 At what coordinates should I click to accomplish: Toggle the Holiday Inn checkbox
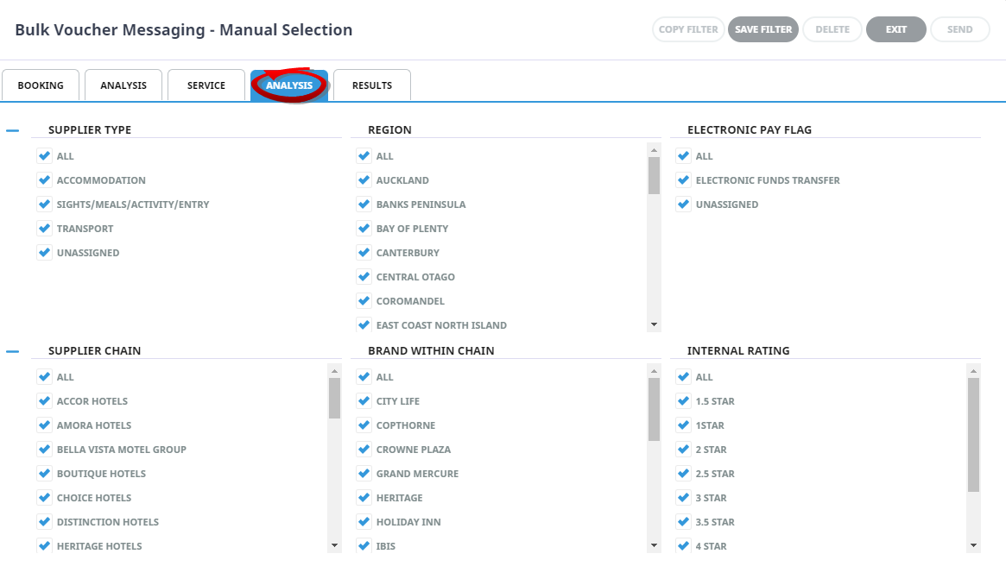pos(364,522)
